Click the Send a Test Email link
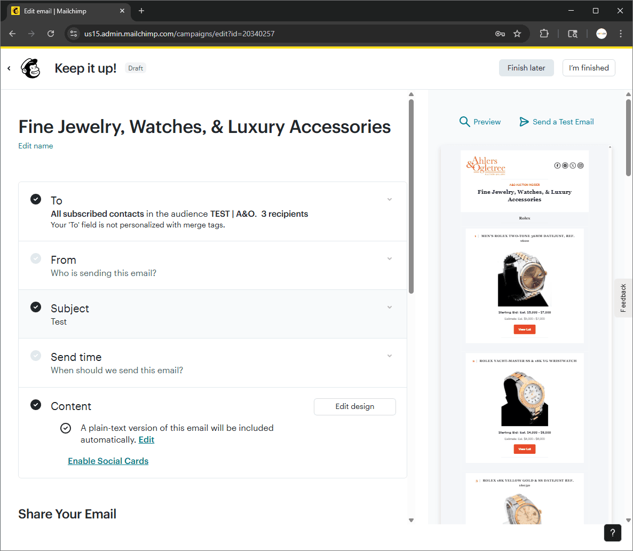The height and width of the screenshot is (551, 633). click(563, 122)
